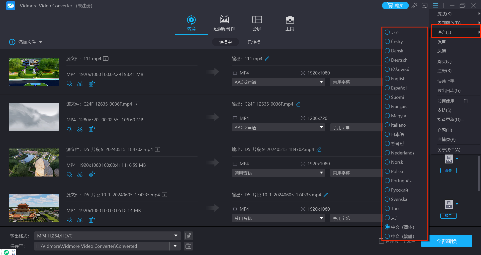The image size is (481, 255).
Task: Click the 全部转换 convert all button
Action: pos(447,241)
